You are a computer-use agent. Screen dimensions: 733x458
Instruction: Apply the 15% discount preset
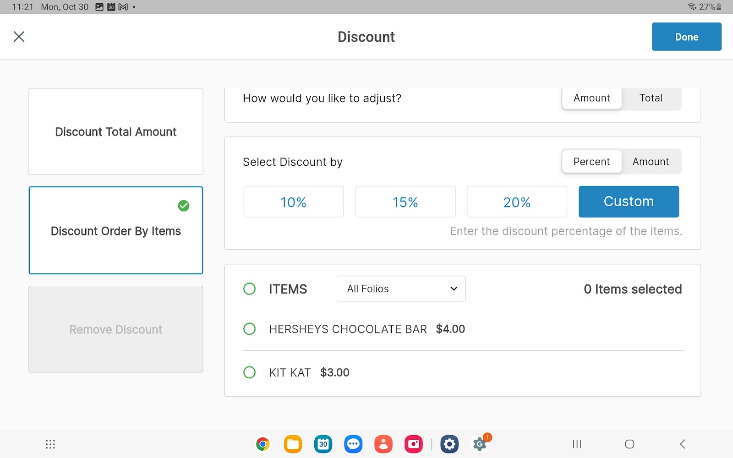click(x=405, y=202)
